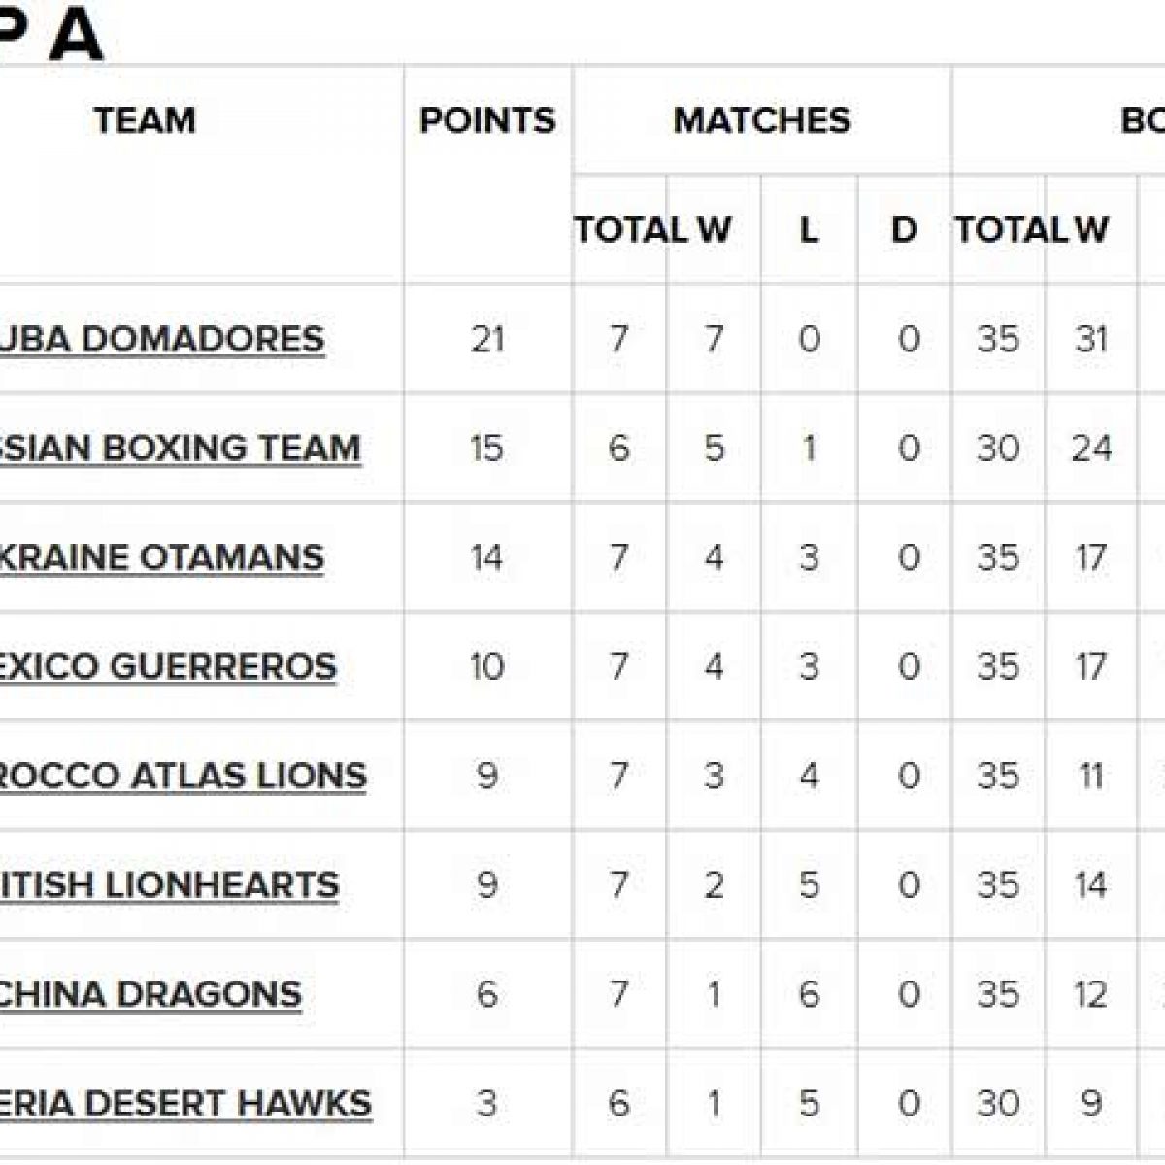
Task: Click Russian Boxing Team's 15 points cell
Action: pyautogui.click(x=487, y=449)
